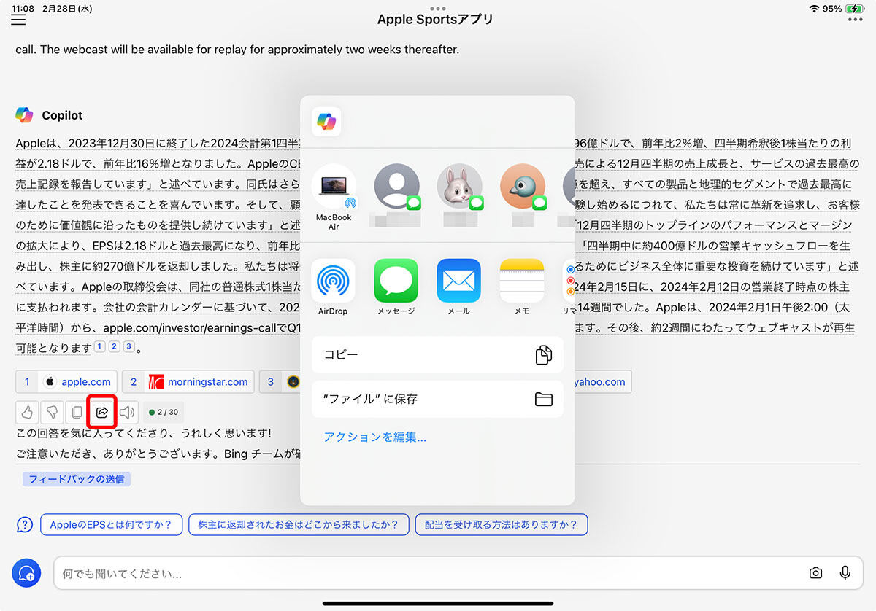Share via メッセージ app
Viewport: 876px width, 611px height.
[x=396, y=287]
